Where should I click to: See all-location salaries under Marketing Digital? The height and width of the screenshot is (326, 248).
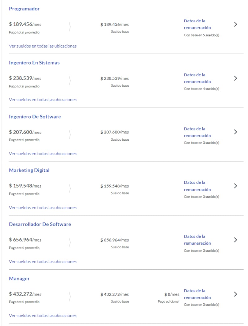pyautogui.click(x=42, y=207)
